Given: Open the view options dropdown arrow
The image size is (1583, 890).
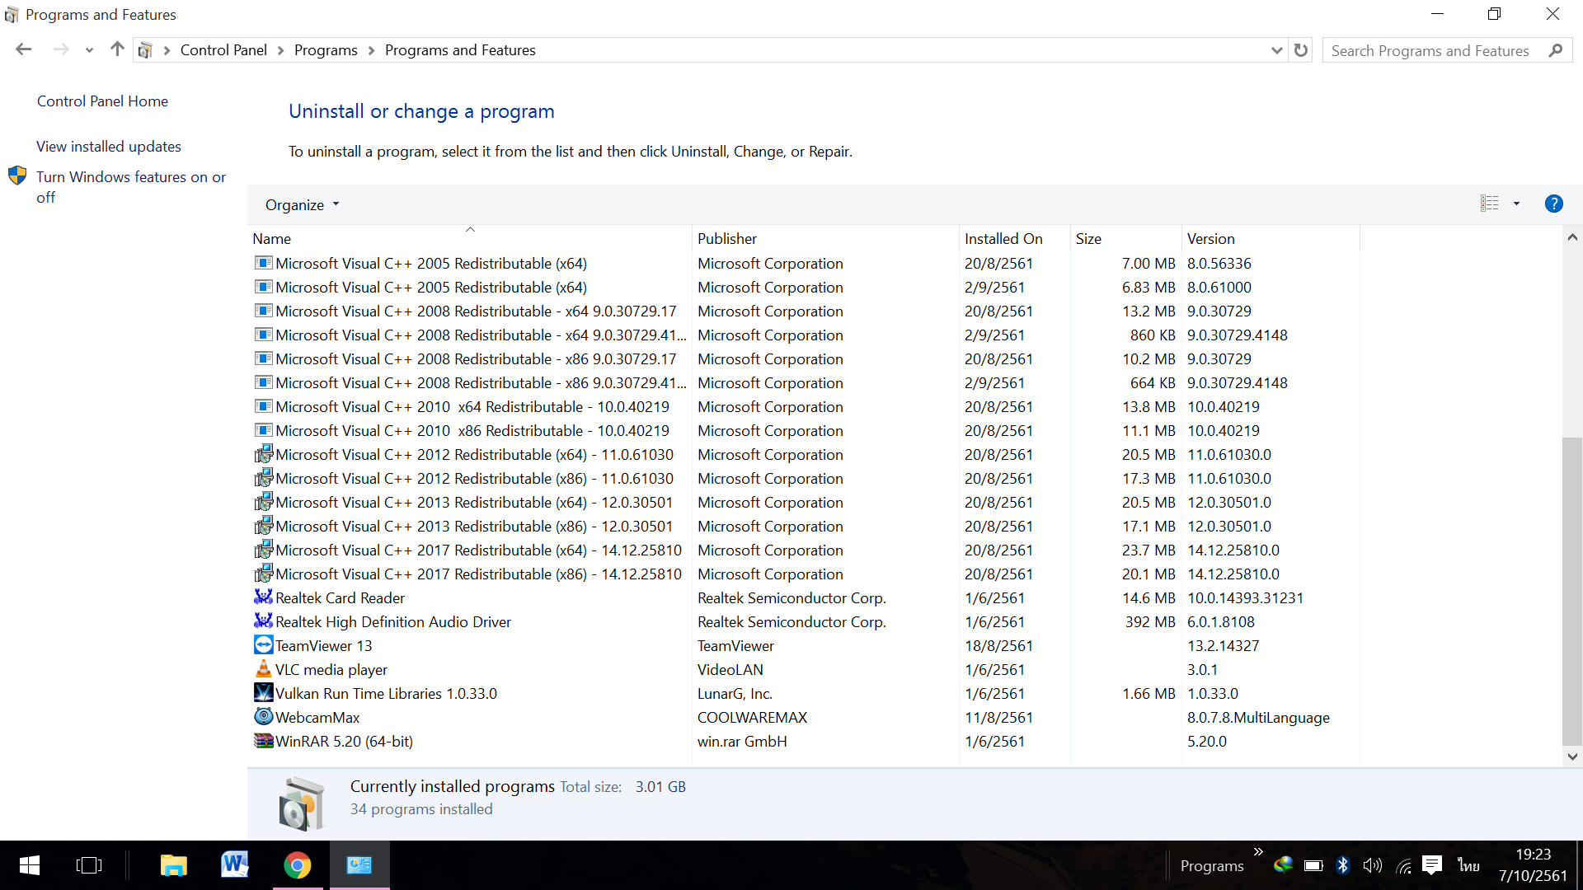Looking at the screenshot, I should 1516,204.
